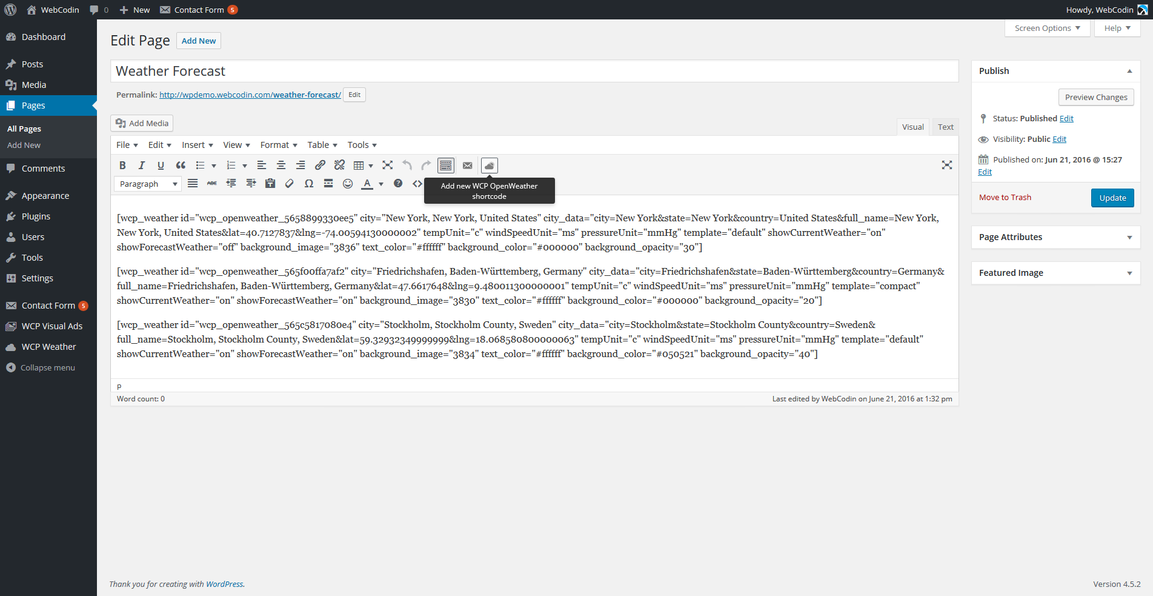The height and width of the screenshot is (596, 1153).
Task: Expand numbered list style options
Action: coord(245,166)
